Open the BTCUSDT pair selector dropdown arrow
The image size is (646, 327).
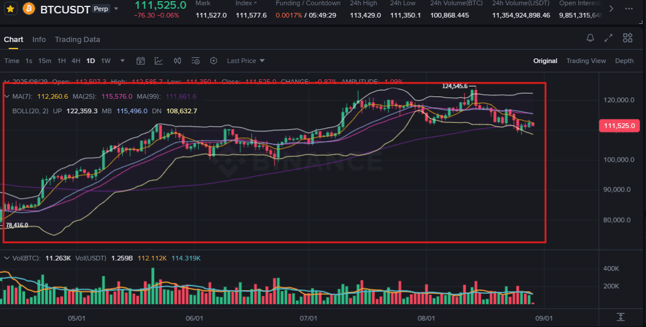point(116,9)
